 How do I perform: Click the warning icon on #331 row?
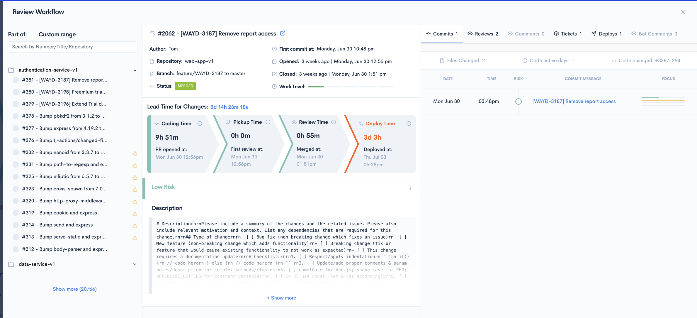[135, 165]
